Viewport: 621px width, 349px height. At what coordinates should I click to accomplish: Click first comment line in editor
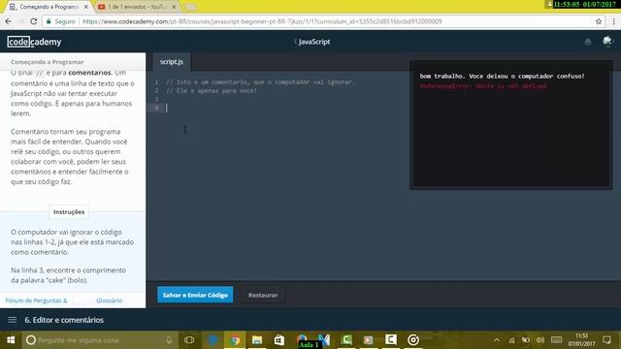pos(260,81)
